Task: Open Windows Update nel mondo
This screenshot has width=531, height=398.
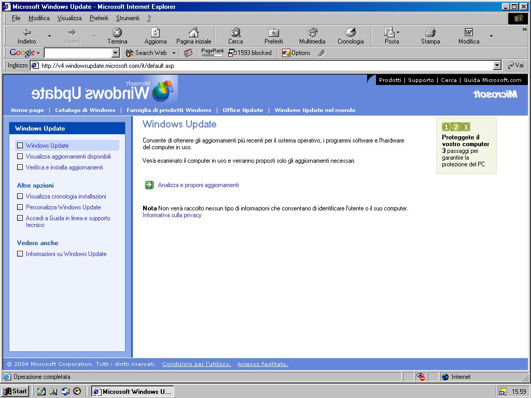Action: click(x=315, y=110)
